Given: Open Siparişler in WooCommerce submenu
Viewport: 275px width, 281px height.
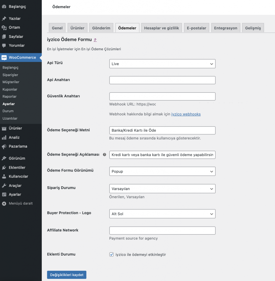Looking at the screenshot, I should [10, 75].
